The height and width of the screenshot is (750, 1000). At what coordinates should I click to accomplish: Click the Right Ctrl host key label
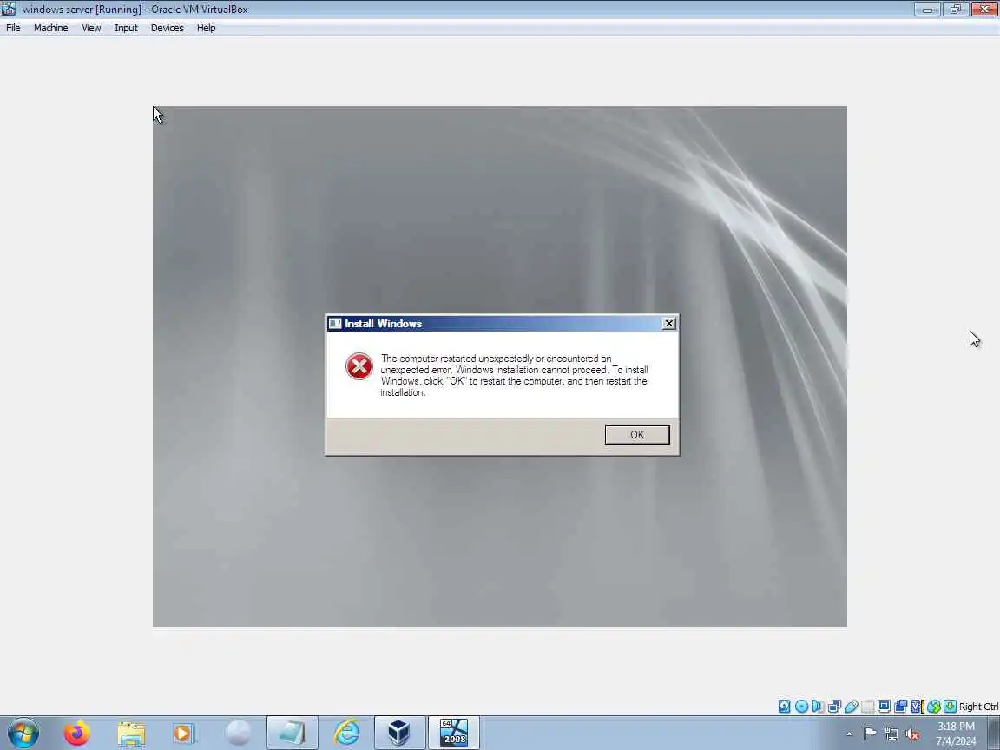tap(979, 707)
